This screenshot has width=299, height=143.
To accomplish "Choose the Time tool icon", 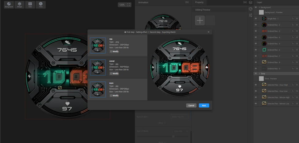I will pyautogui.click(x=40, y=5).
